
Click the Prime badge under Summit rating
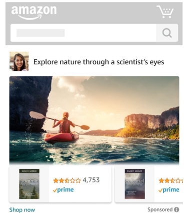[63, 190]
